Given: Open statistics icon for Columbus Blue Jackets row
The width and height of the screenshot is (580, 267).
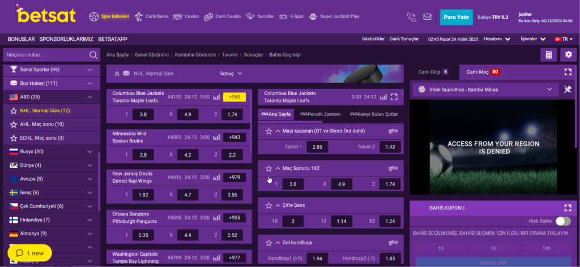Looking at the screenshot, I should tap(216, 97).
